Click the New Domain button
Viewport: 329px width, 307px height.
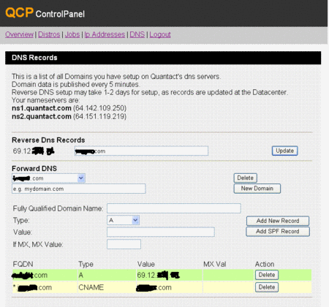(x=257, y=189)
